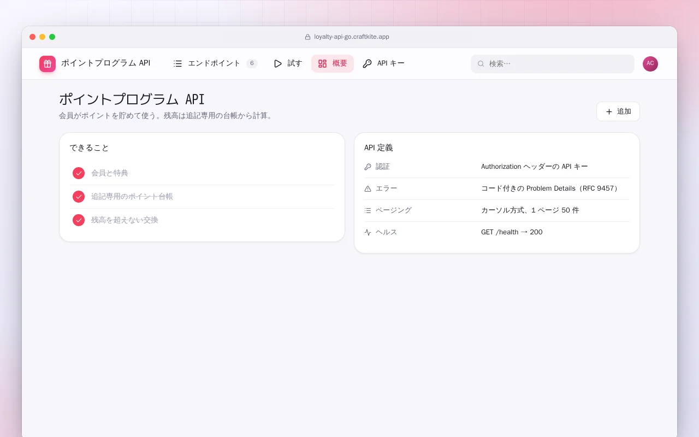This screenshot has width=699, height=437.
Task: Click 'Authorization ヘッダーの API キー' value
Action: tap(535, 167)
